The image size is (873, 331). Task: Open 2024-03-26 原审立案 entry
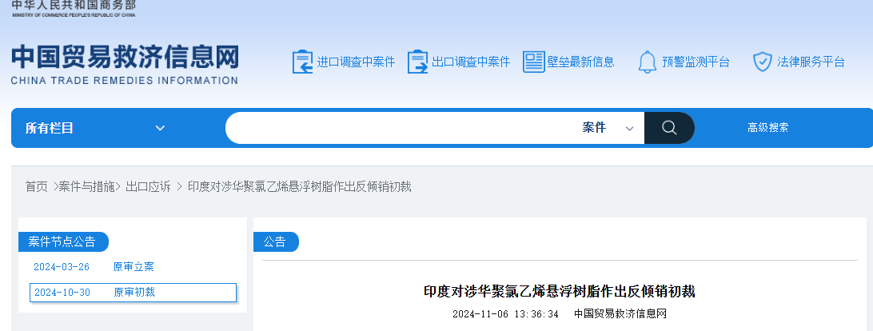[94, 267]
